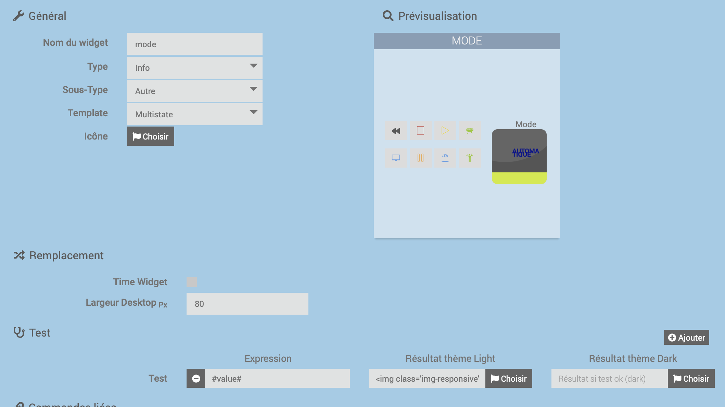Expand the Sous-Type dropdown showing Autre
725x407 pixels.
tap(194, 91)
